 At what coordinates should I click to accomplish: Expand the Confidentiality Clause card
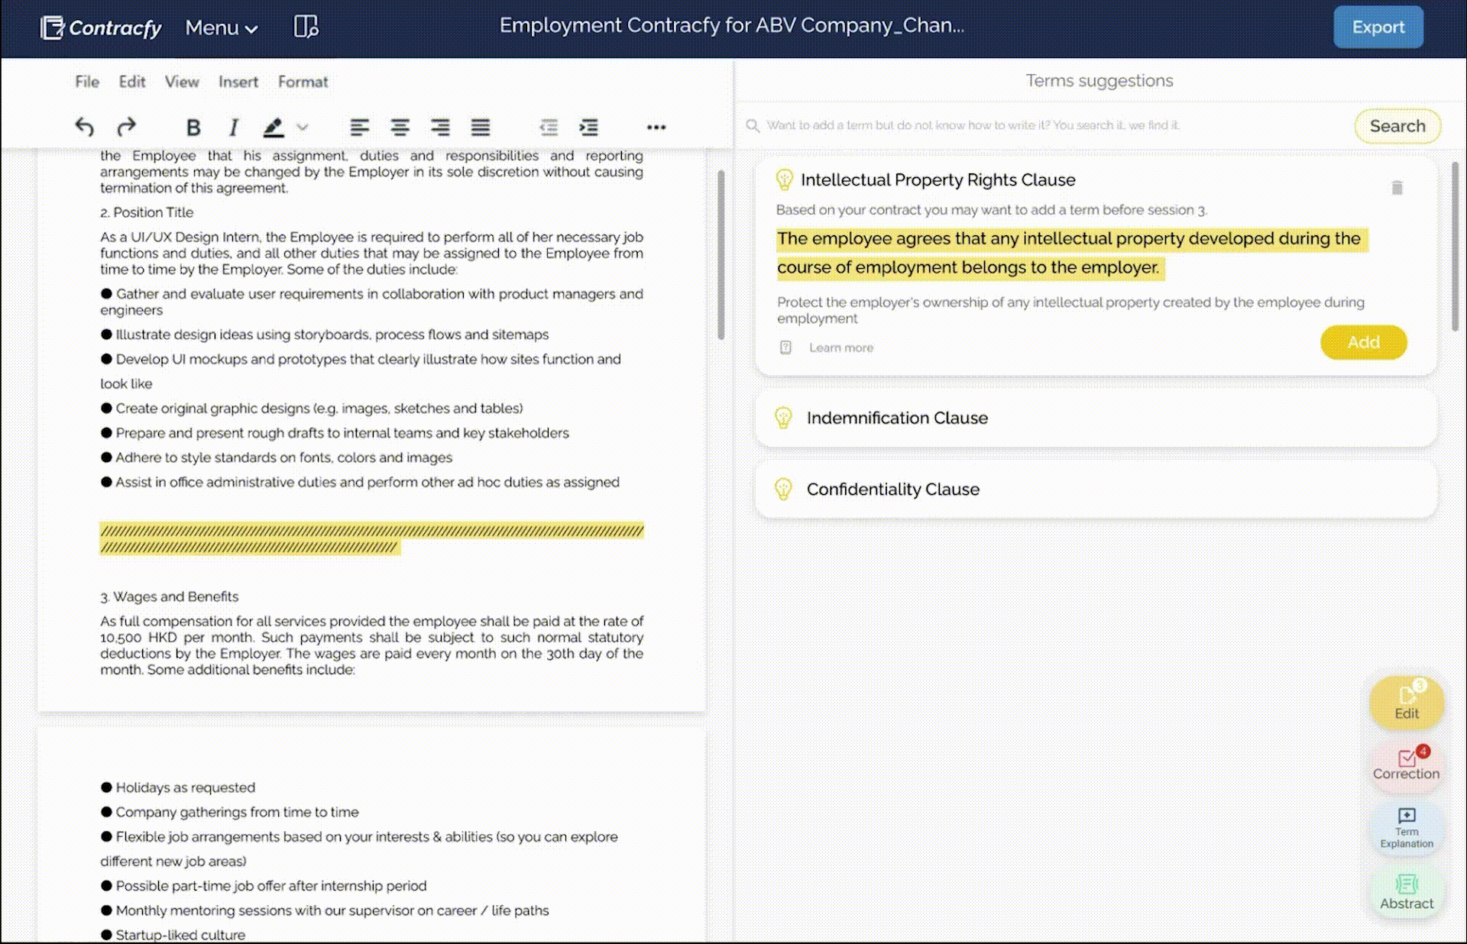point(1096,489)
